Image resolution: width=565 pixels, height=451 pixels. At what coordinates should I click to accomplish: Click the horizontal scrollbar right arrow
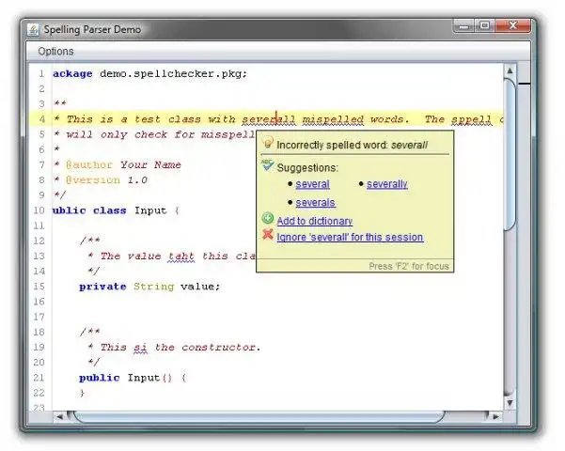click(x=495, y=416)
